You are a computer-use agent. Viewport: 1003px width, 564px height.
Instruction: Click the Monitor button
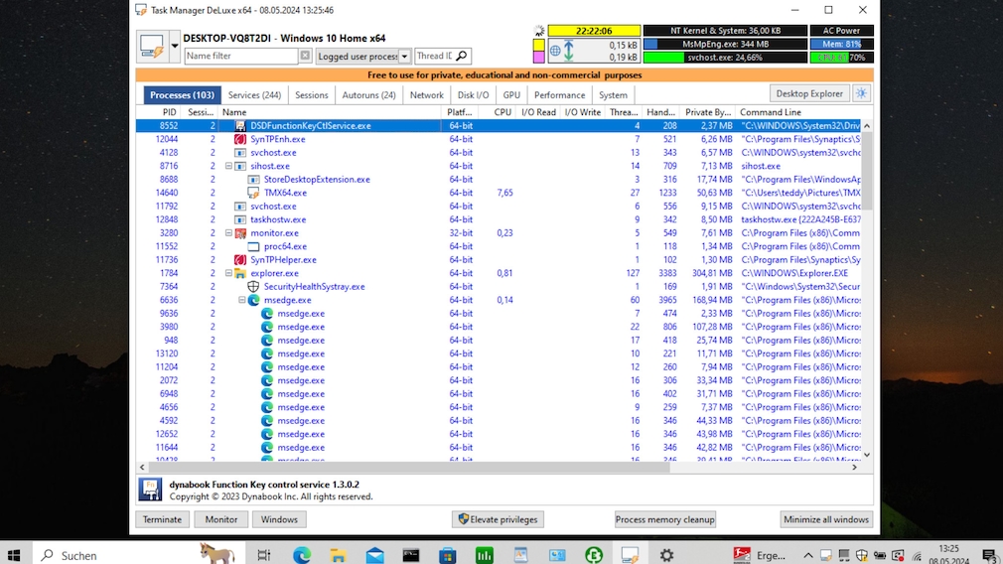tap(221, 520)
